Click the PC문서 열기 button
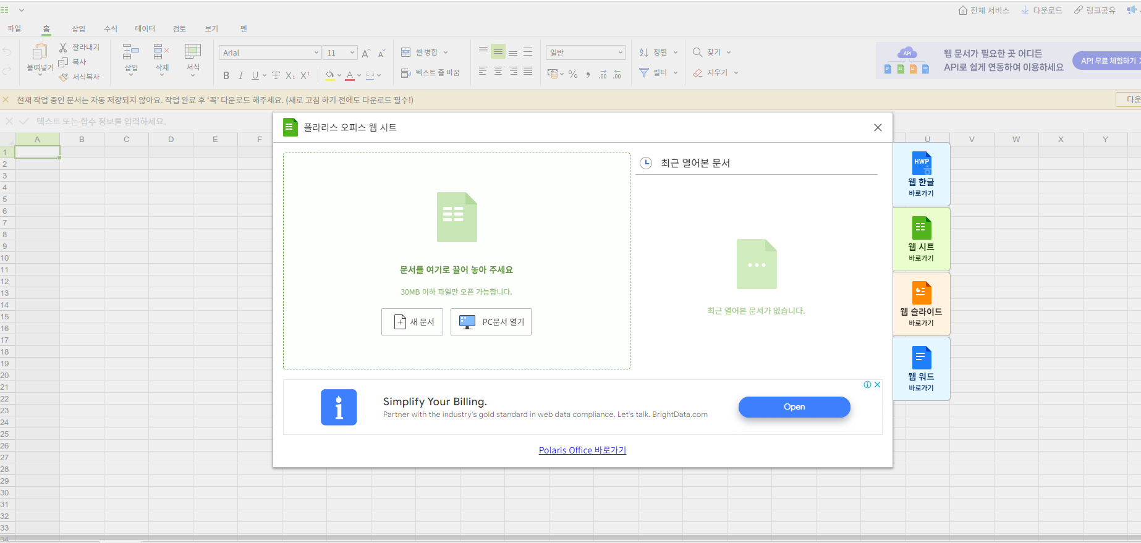The width and height of the screenshot is (1141, 543). [491, 322]
